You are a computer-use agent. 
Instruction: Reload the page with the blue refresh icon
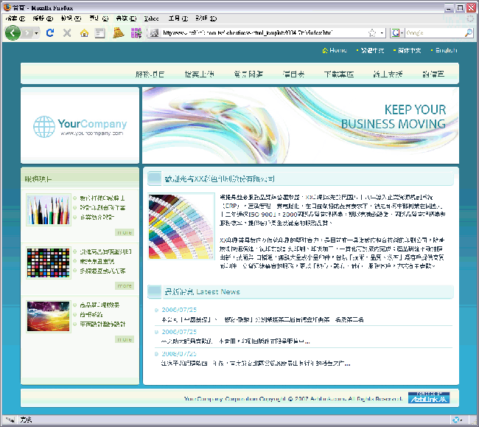pyautogui.click(x=50, y=33)
